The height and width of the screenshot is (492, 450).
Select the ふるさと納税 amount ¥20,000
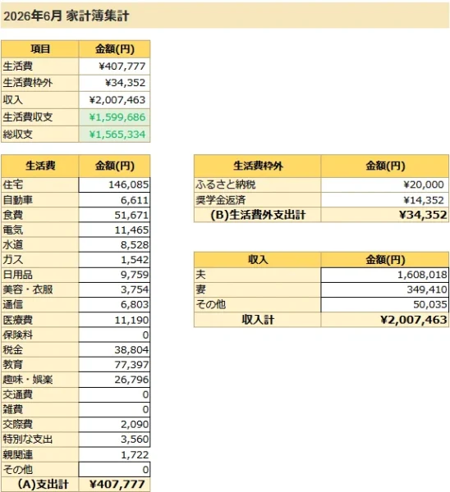pyautogui.click(x=385, y=184)
